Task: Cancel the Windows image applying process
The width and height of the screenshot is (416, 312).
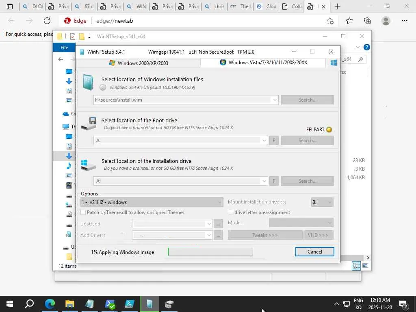Action: [x=315, y=252]
